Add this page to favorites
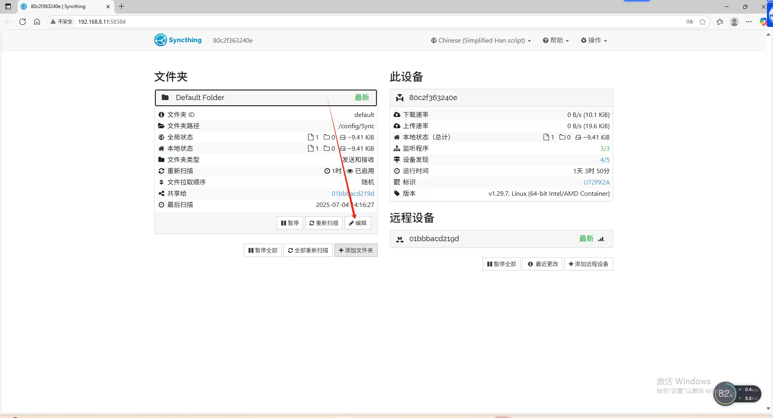The width and height of the screenshot is (773, 418). click(x=703, y=22)
